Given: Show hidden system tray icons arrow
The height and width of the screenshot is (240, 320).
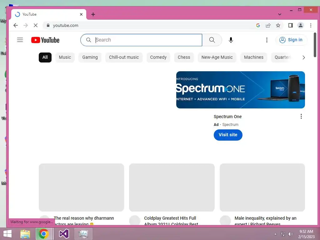Looking at the screenshot, I should pyautogui.click(x=275, y=234).
